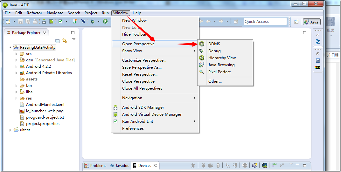The width and height of the screenshot is (341, 172).
Task: Choose Customize Perspective...
Action: (155, 60)
